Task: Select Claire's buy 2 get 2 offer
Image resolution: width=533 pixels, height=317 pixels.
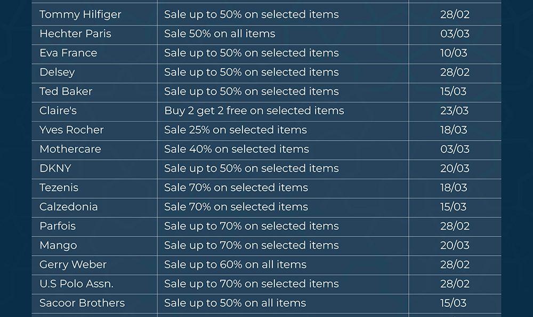Action: [254, 110]
